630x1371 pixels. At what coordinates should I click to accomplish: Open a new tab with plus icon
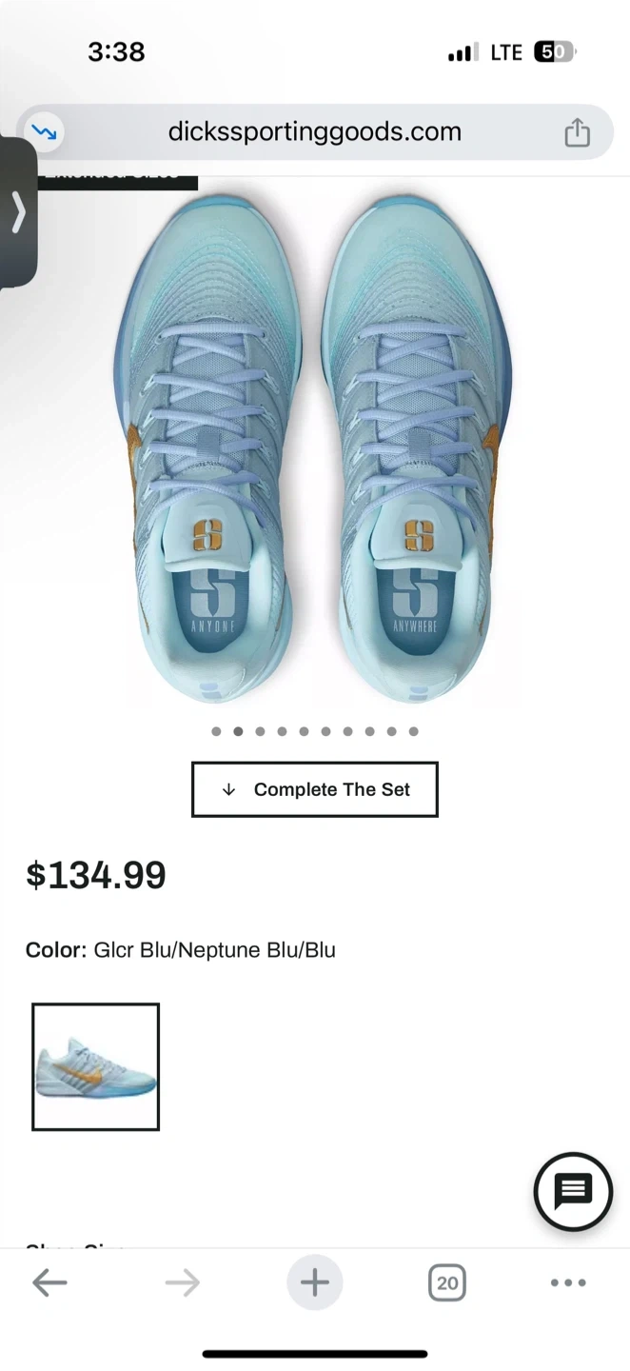(x=314, y=1282)
